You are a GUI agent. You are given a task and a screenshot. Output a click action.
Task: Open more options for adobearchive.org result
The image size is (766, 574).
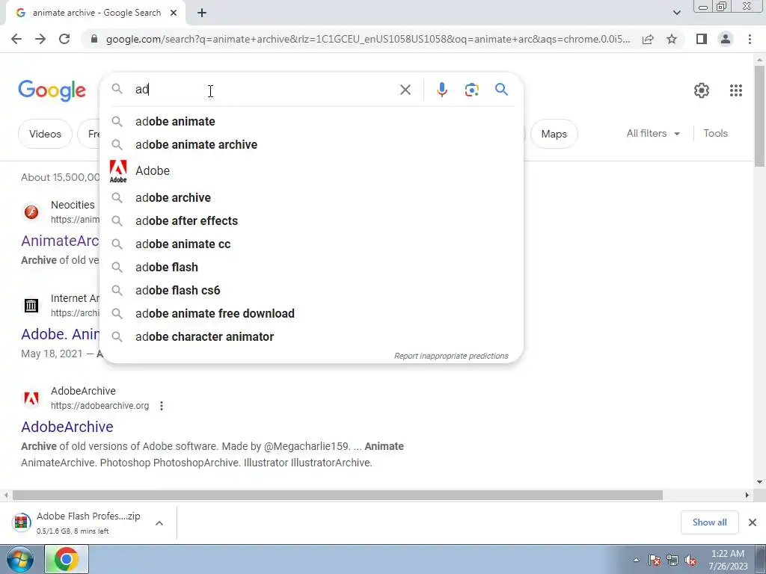pos(162,406)
